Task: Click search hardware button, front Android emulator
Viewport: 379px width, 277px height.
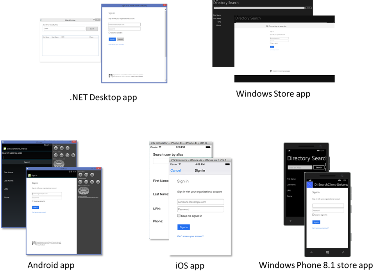Action: [x=98, y=182]
